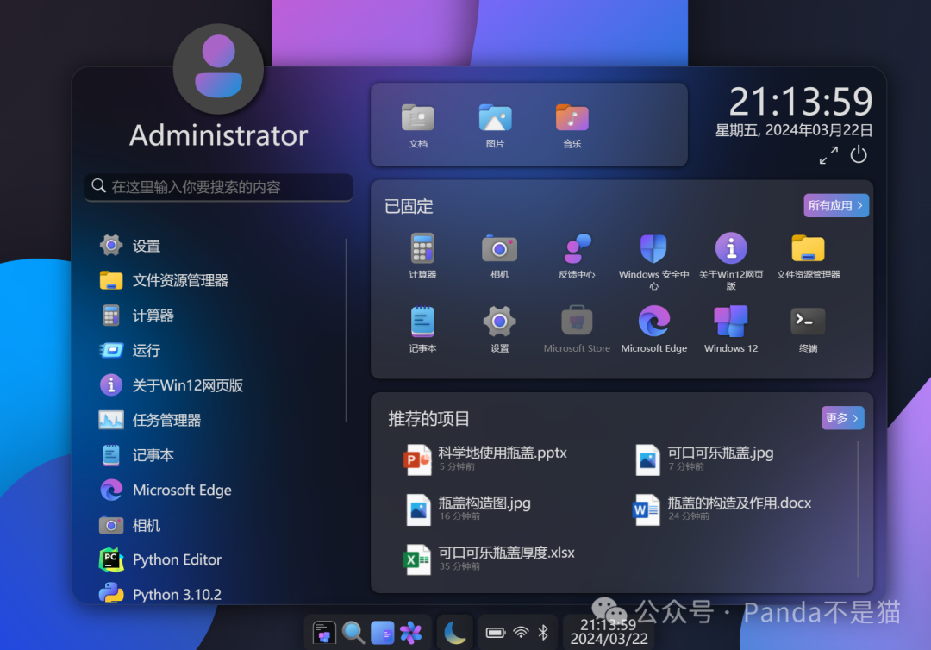Image resolution: width=931 pixels, height=650 pixels.
Task: Launch pinned Microsoft Edge tile
Action: [653, 329]
